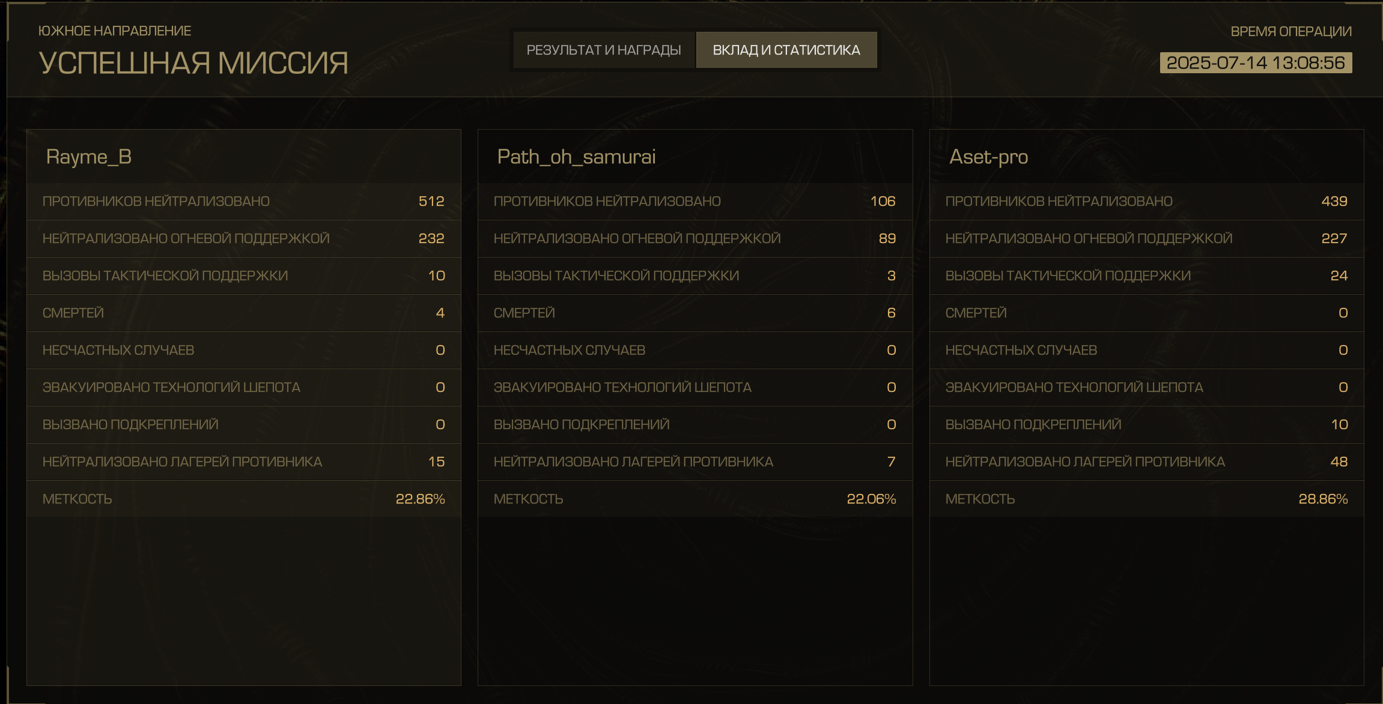This screenshot has height=704, width=1383.
Task: Switch to the РЕЗУЛЬТАТ И НАГРАДЫ tab
Action: 604,50
